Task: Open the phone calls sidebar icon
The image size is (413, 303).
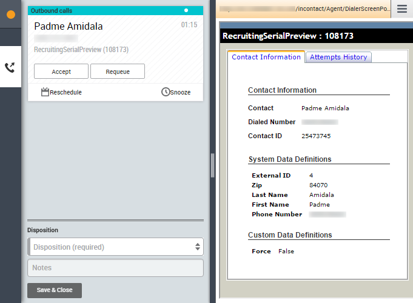Action: point(10,67)
